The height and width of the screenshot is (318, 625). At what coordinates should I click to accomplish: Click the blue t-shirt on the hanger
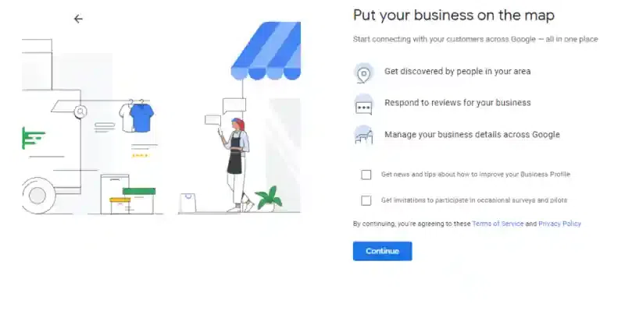click(x=142, y=118)
